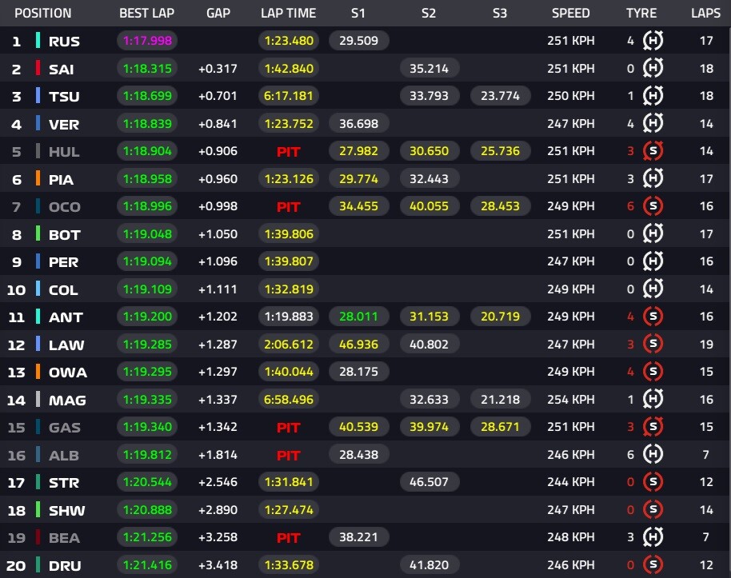This screenshot has width=731, height=578.
Task: Click PIA's orange team colour bar
Action: coord(38,178)
